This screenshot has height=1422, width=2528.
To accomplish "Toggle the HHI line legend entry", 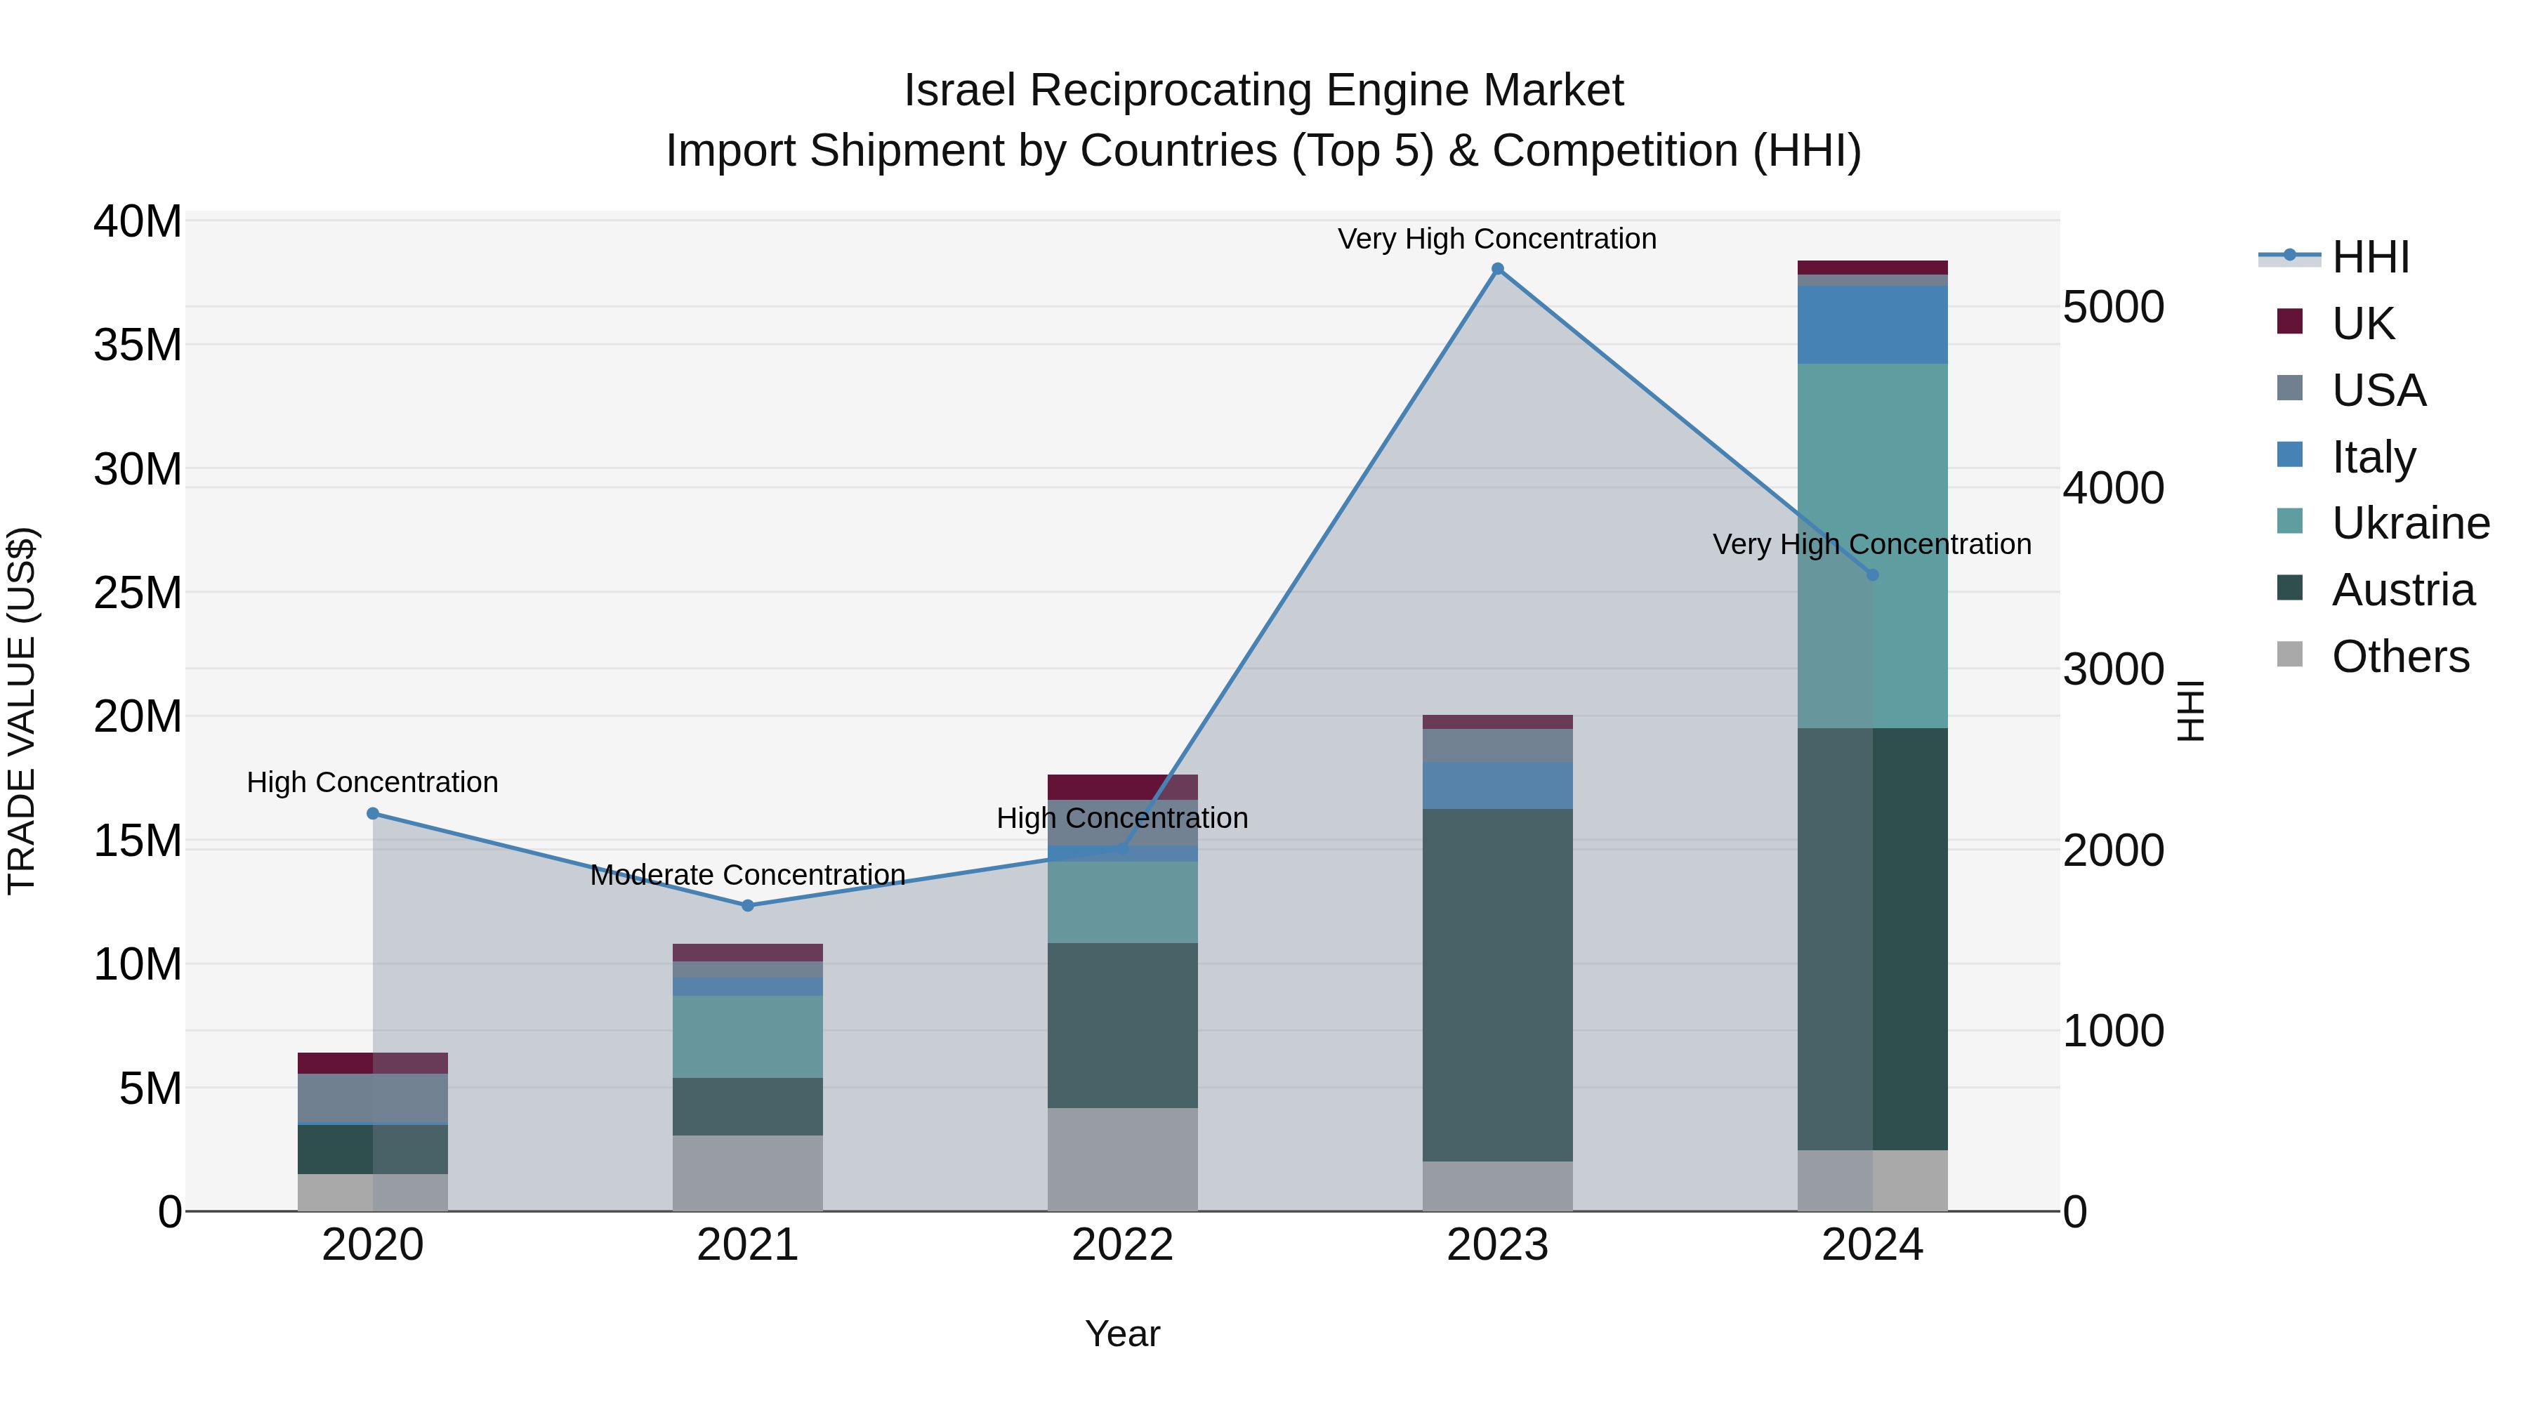I will 2333,257.
